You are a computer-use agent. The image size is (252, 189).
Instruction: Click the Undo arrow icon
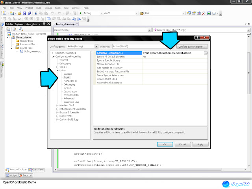tap(52, 13)
